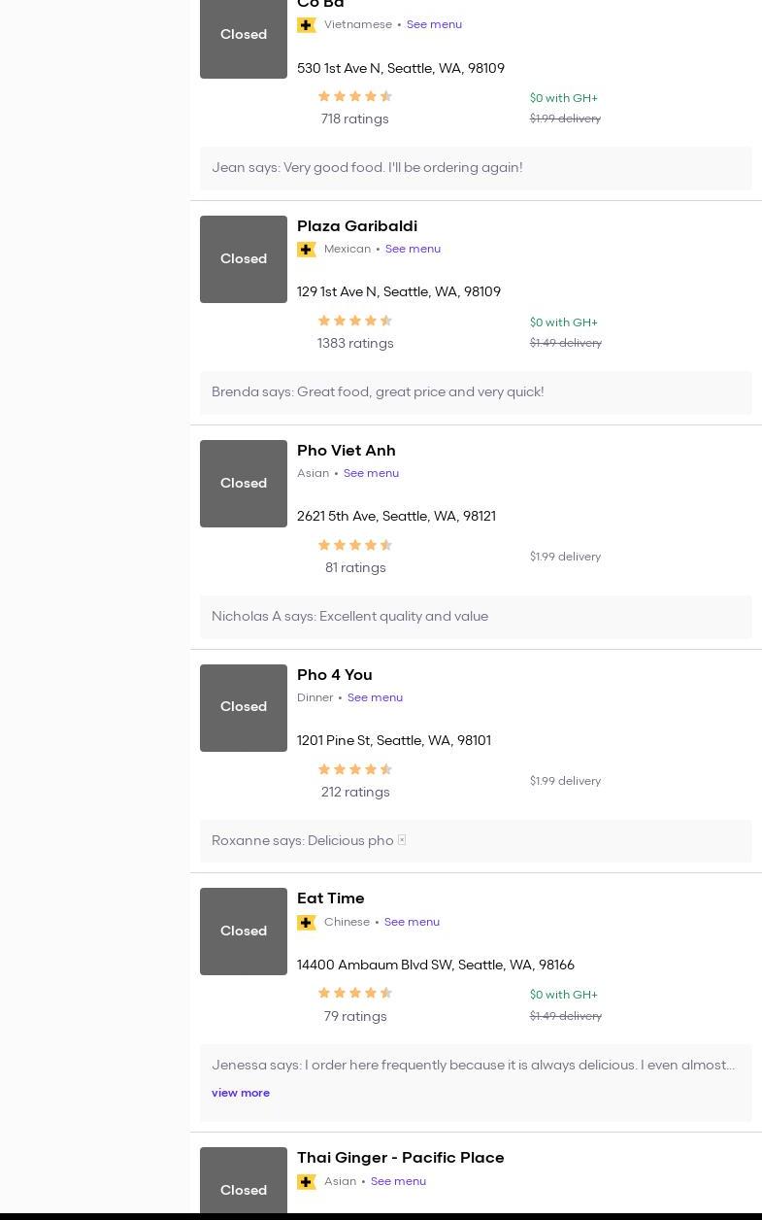Click Pho Viet Anh star rating icons
This screenshot has width=762, height=1220.
pos(355,546)
